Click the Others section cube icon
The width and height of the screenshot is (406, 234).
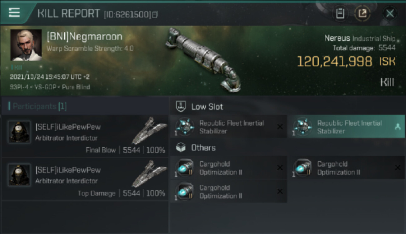(181, 148)
